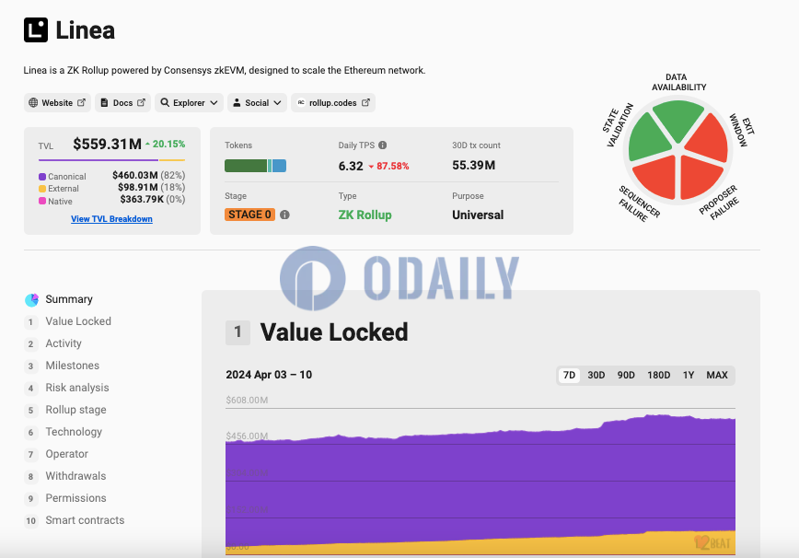Click the rollup.codes logo icon
The image size is (799, 558).
(301, 102)
